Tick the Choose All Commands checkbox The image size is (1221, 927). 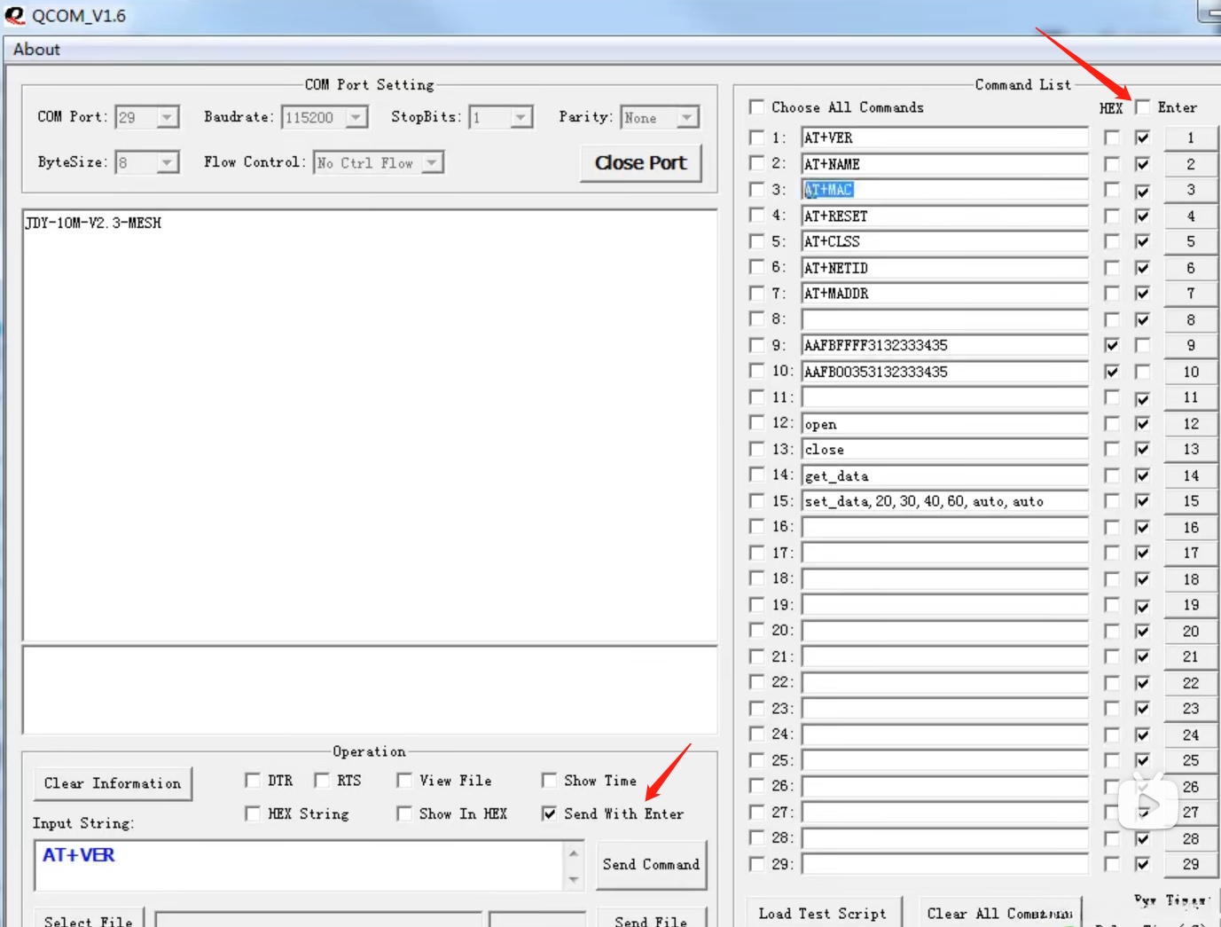pos(756,107)
